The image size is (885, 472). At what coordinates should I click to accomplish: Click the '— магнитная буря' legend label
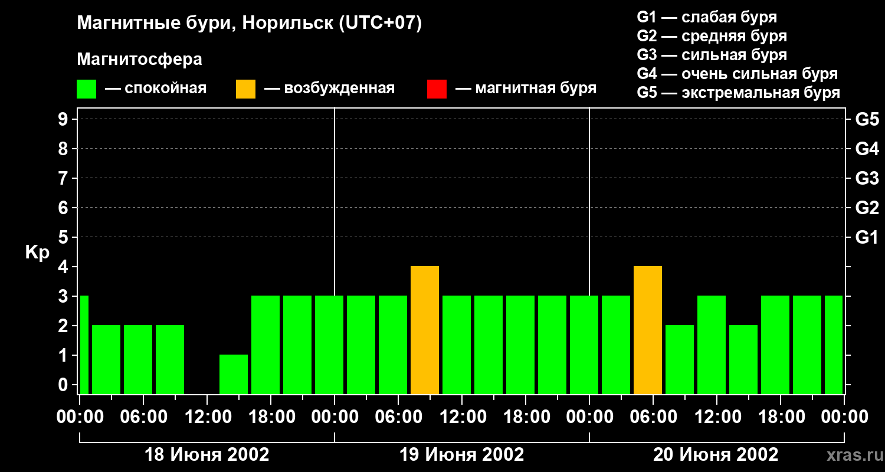click(x=526, y=88)
